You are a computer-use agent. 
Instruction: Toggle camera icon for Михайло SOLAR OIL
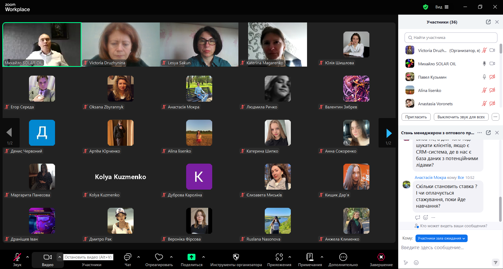click(493, 63)
